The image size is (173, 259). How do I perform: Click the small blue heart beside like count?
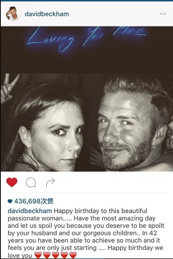tap(10, 201)
